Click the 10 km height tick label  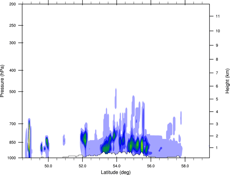click(x=218, y=31)
